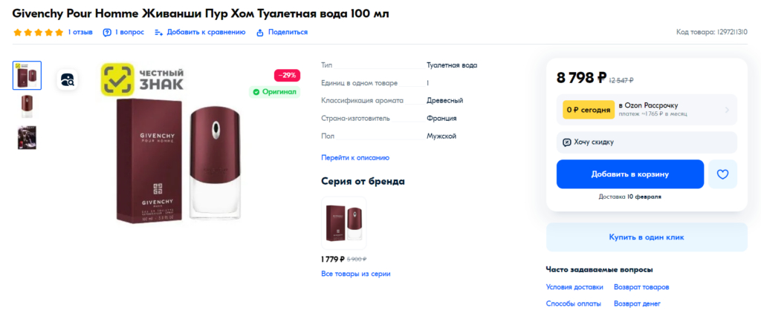Click the Хочу скидку discount option

(x=646, y=142)
